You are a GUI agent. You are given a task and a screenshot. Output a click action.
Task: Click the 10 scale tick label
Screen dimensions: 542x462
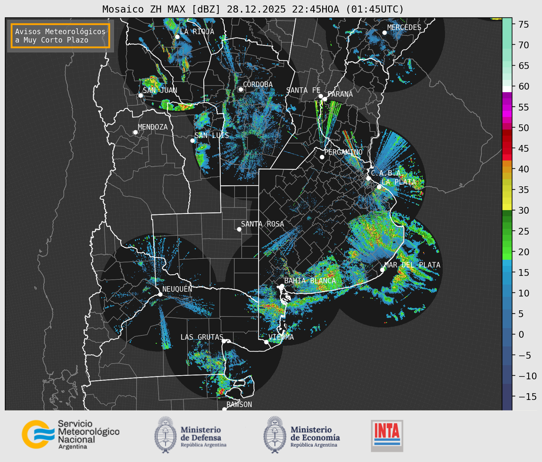pos(523,293)
